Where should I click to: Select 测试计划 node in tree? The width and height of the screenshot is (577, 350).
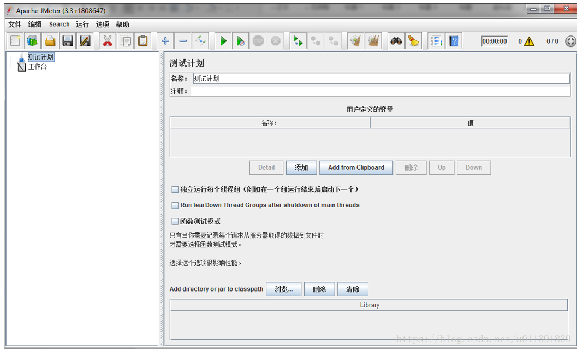pos(41,57)
